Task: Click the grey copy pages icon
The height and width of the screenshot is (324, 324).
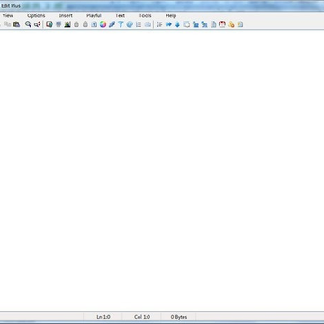Action: (7, 24)
